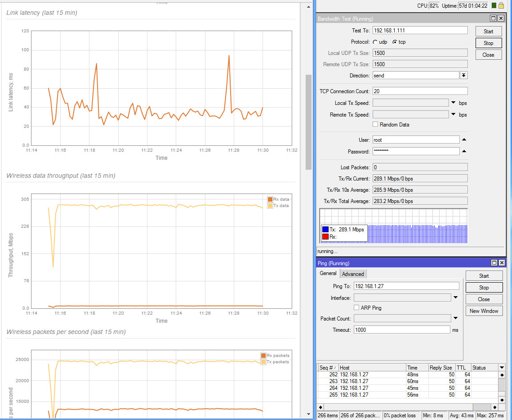Screen dimensions: 512x420
Task: Close the Bandwidth Test window with X icon
Action: pos(501,18)
